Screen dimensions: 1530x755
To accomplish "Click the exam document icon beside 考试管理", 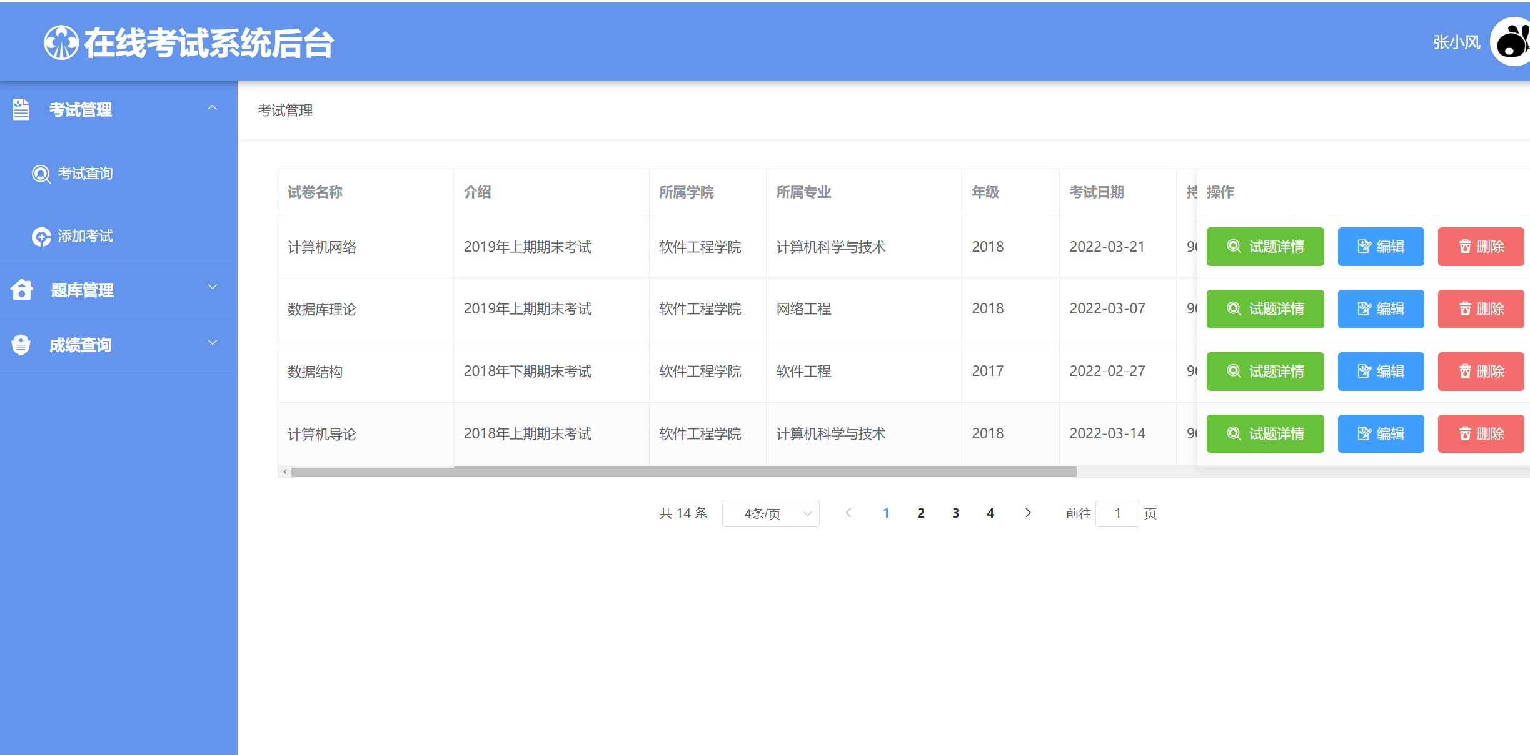I will [x=21, y=110].
